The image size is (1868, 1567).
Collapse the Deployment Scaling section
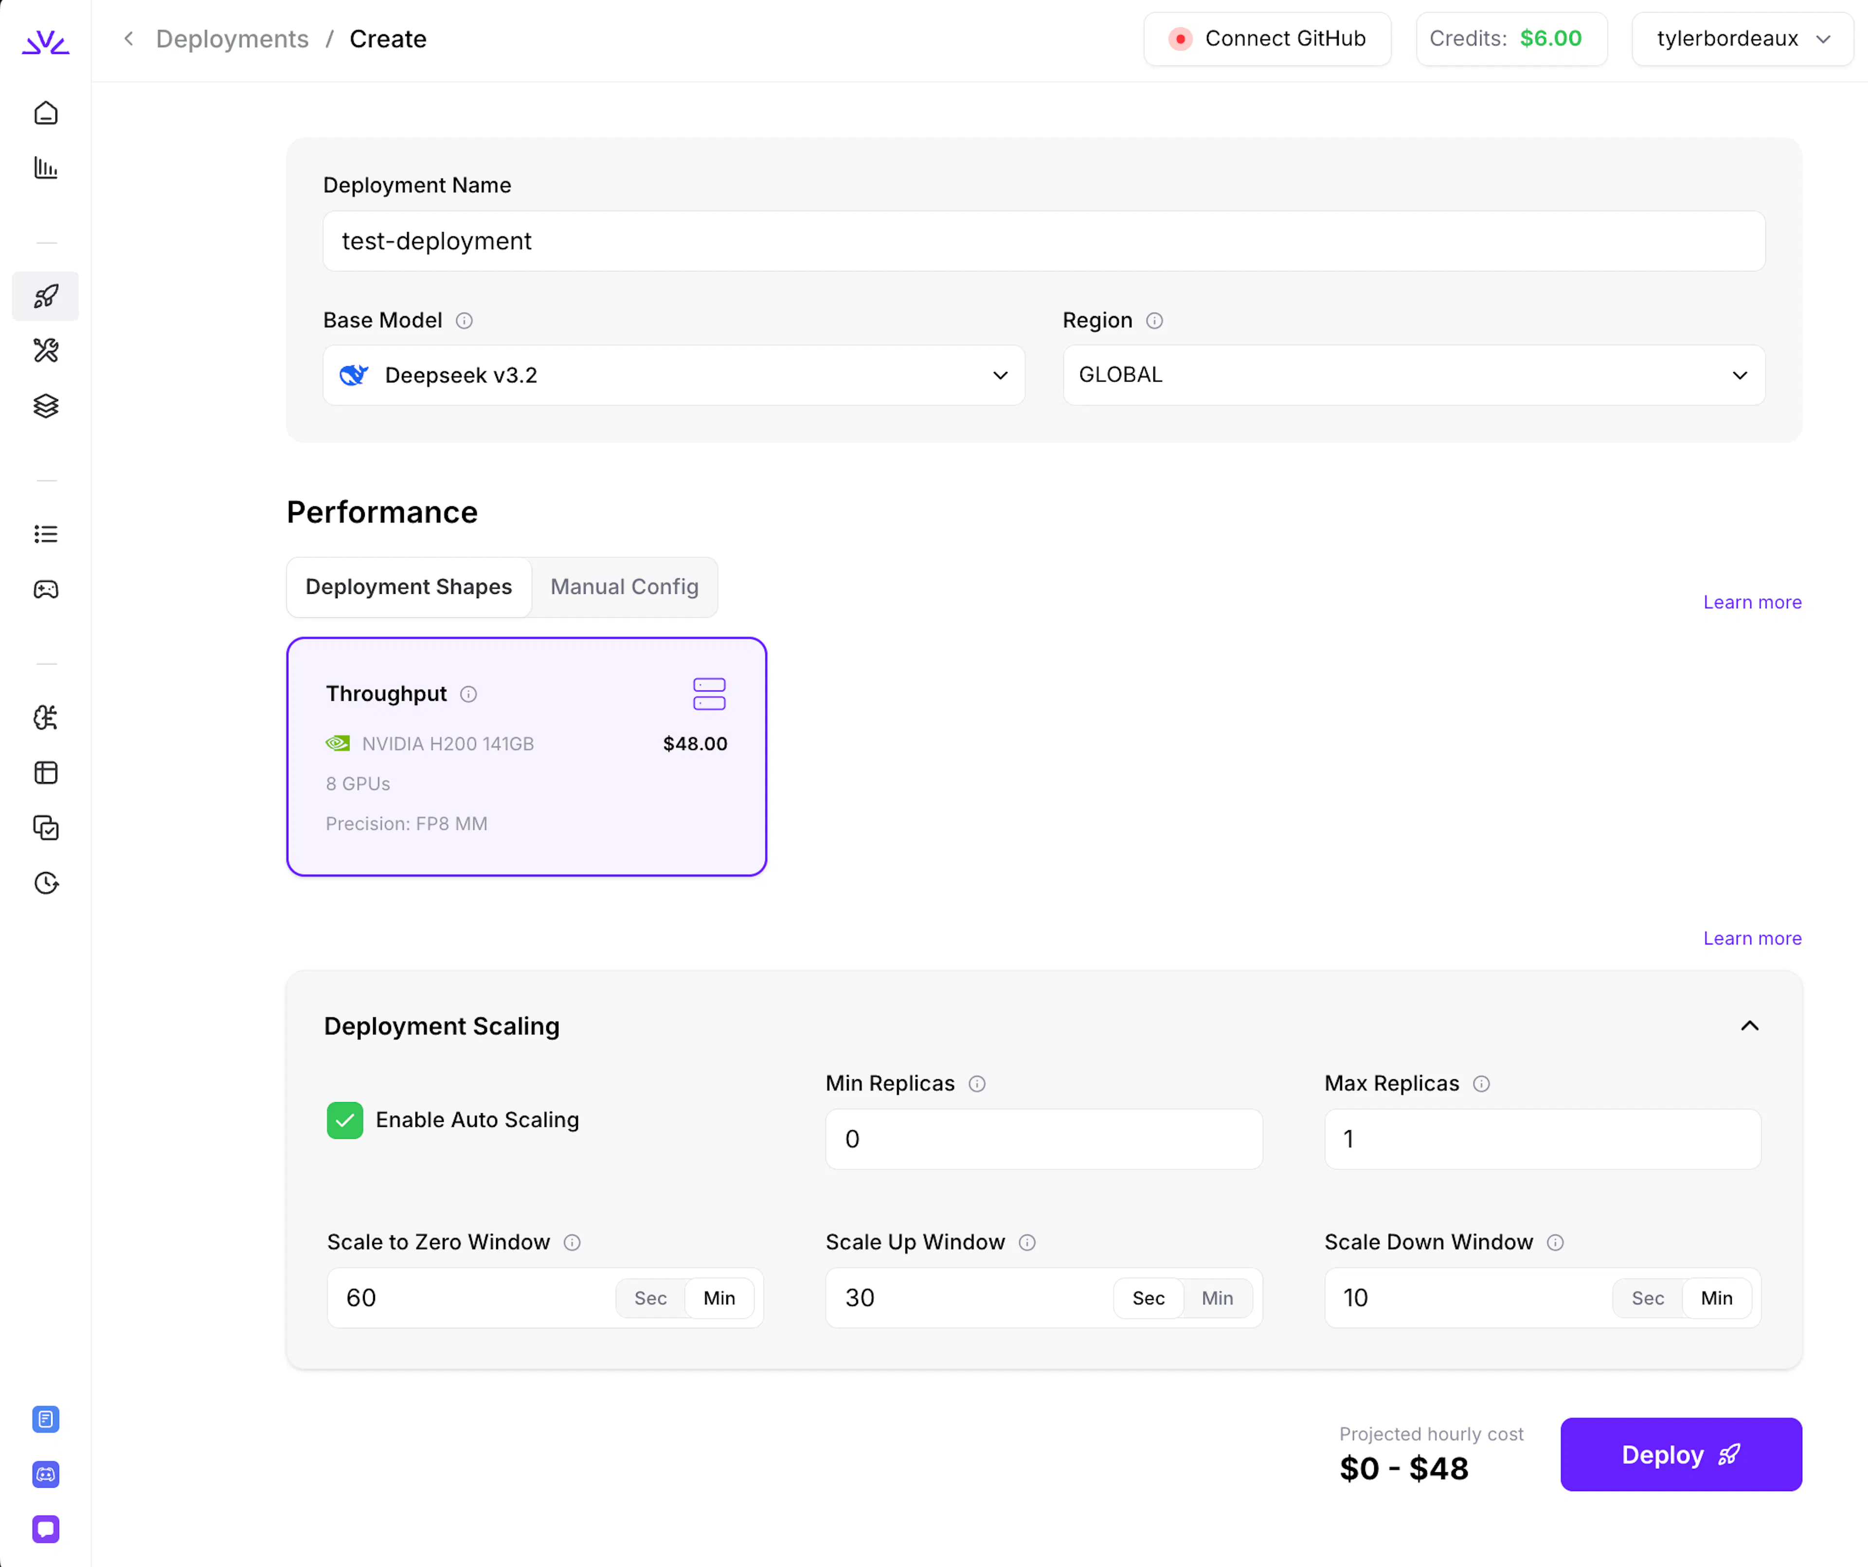(x=1749, y=1026)
